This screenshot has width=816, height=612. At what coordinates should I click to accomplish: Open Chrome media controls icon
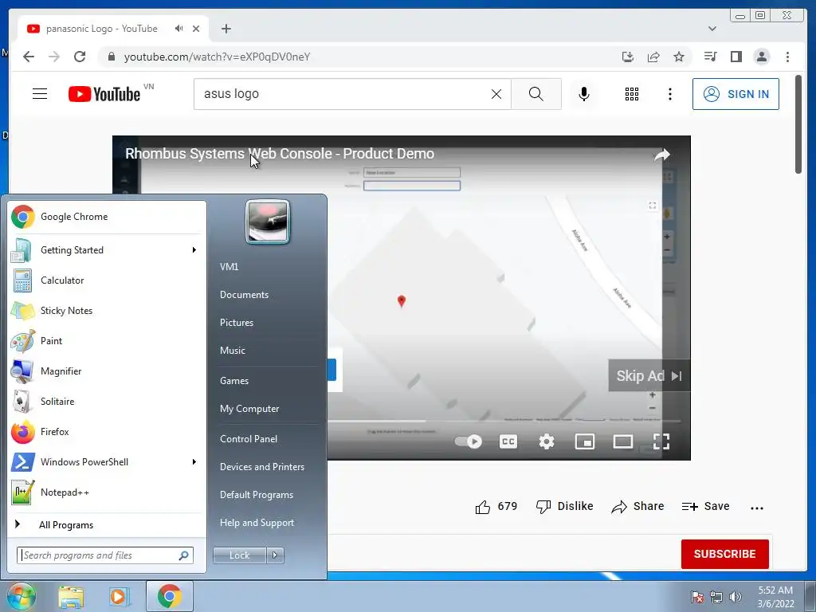pyautogui.click(x=710, y=57)
